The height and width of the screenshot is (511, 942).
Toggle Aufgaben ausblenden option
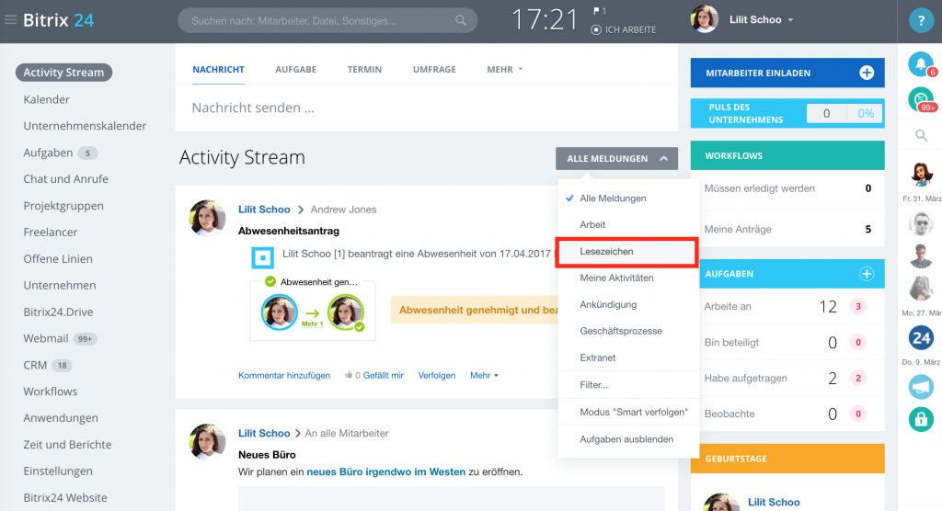coord(628,439)
